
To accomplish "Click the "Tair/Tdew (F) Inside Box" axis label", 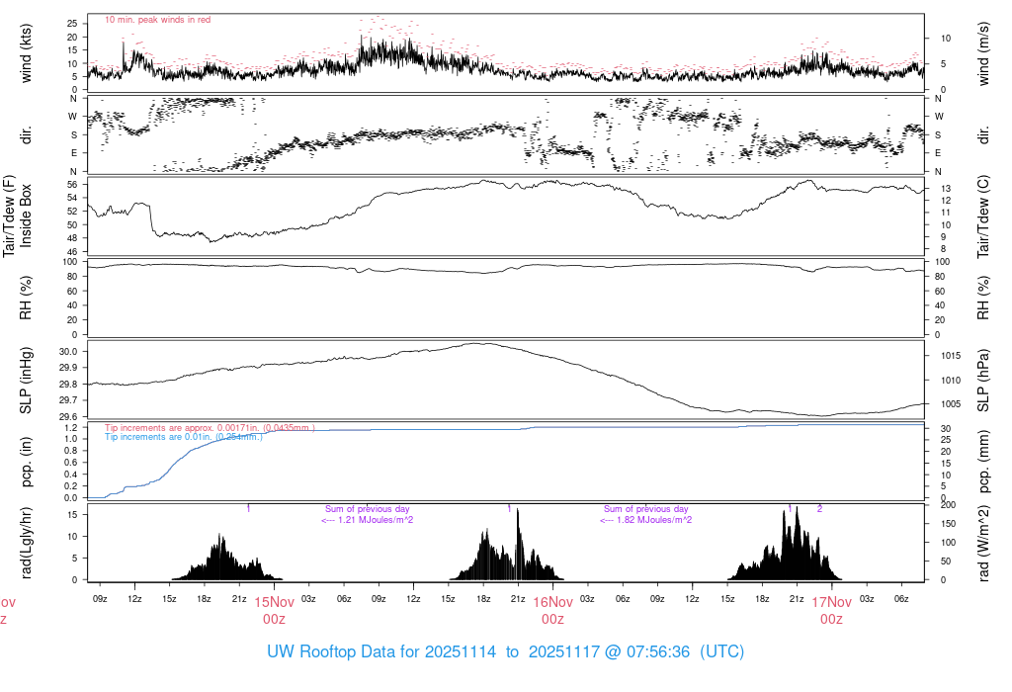I will click(x=17, y=216).
